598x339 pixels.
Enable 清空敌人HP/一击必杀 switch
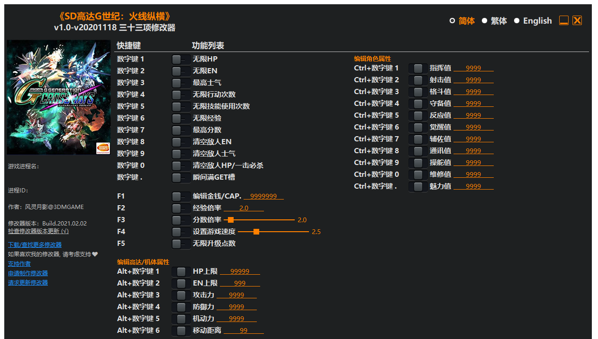181,165
